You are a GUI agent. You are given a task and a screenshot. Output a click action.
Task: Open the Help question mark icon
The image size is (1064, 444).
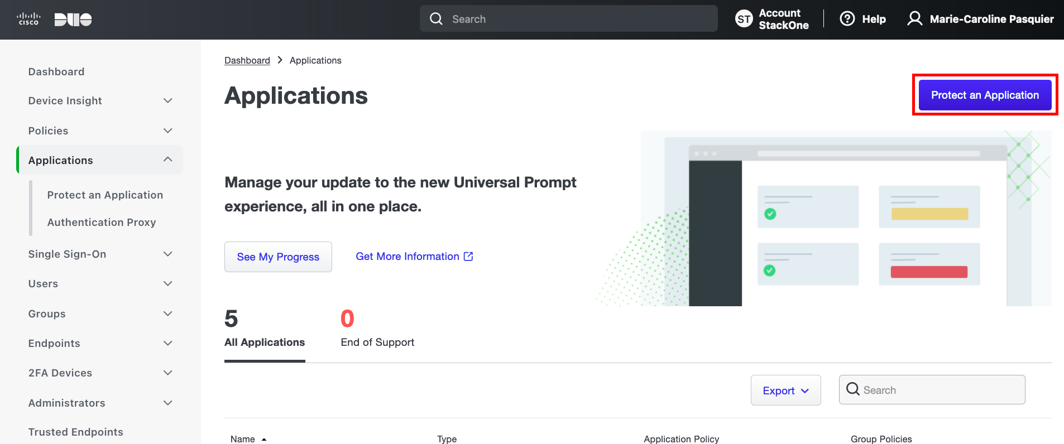(847, 19)
